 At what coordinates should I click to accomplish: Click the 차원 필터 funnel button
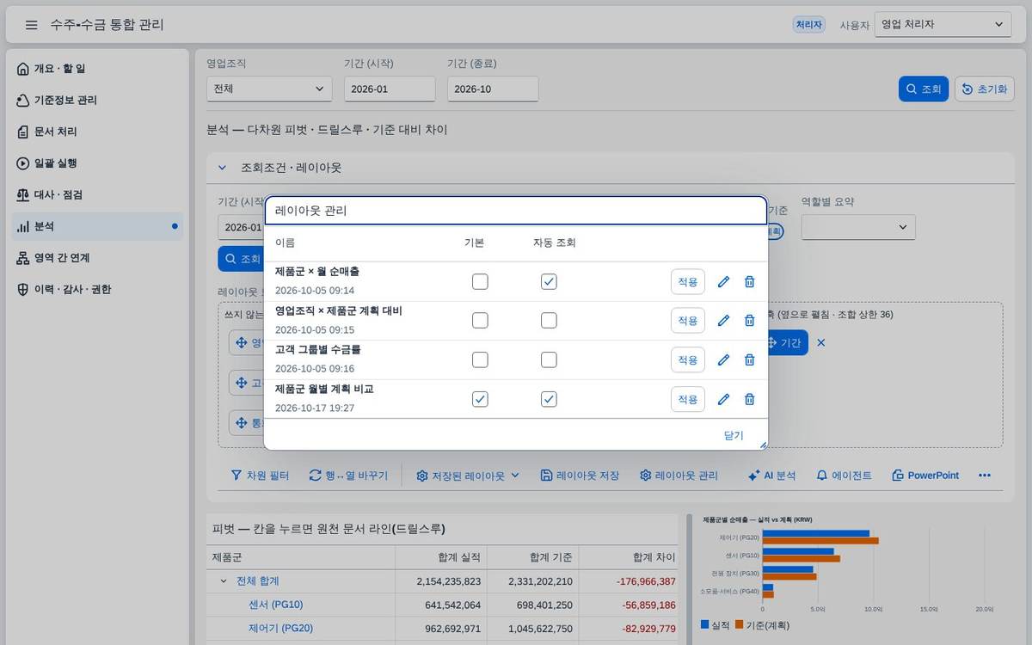pyautogui.click(x=260, y=475)
